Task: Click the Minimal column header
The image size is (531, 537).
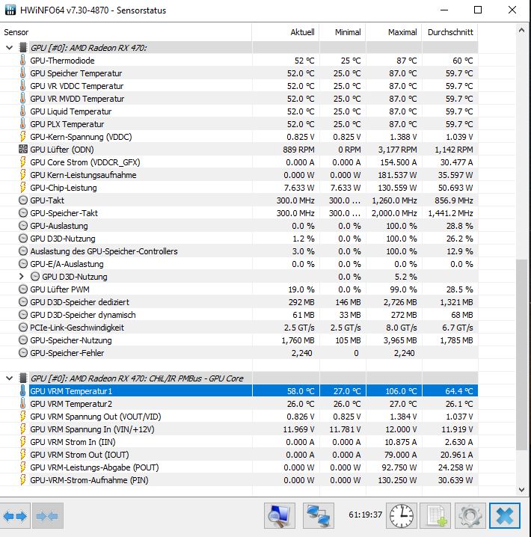Action: [x=343, y=32]
